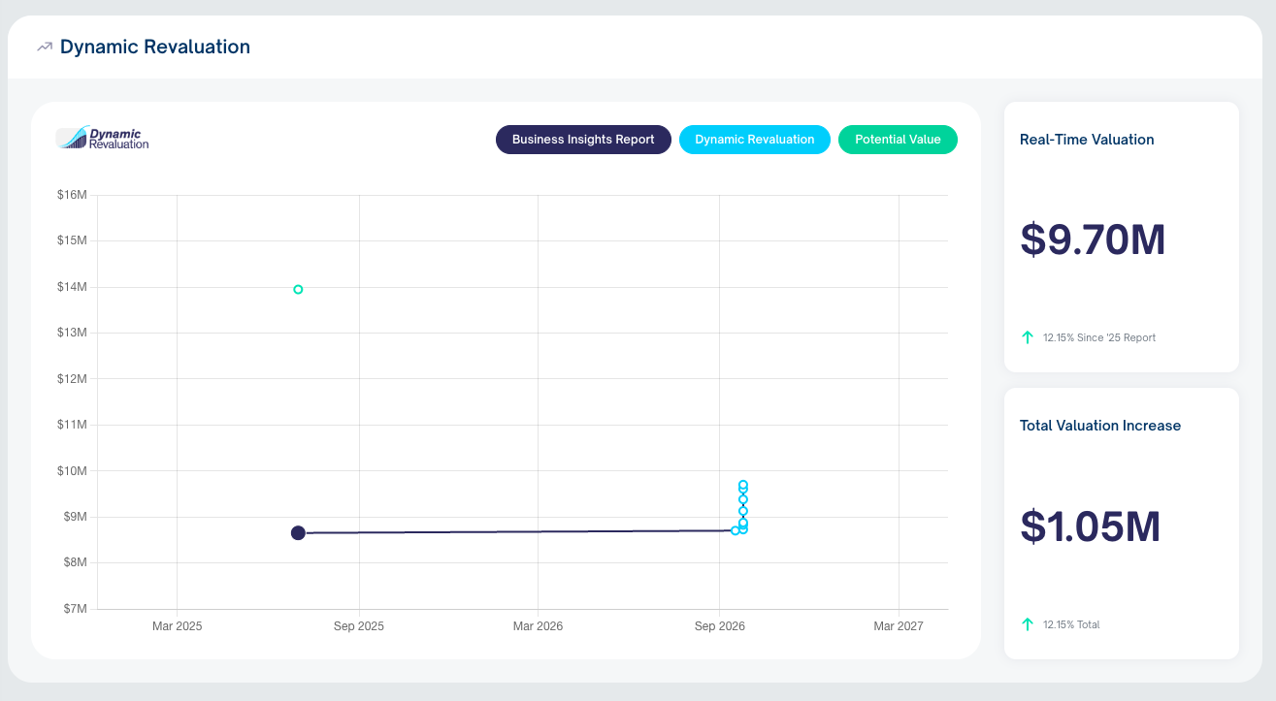Click the "Dynamic Revaluation" page heading
1276x701 pixels.
pyautogui.click(x=155, y=47)
